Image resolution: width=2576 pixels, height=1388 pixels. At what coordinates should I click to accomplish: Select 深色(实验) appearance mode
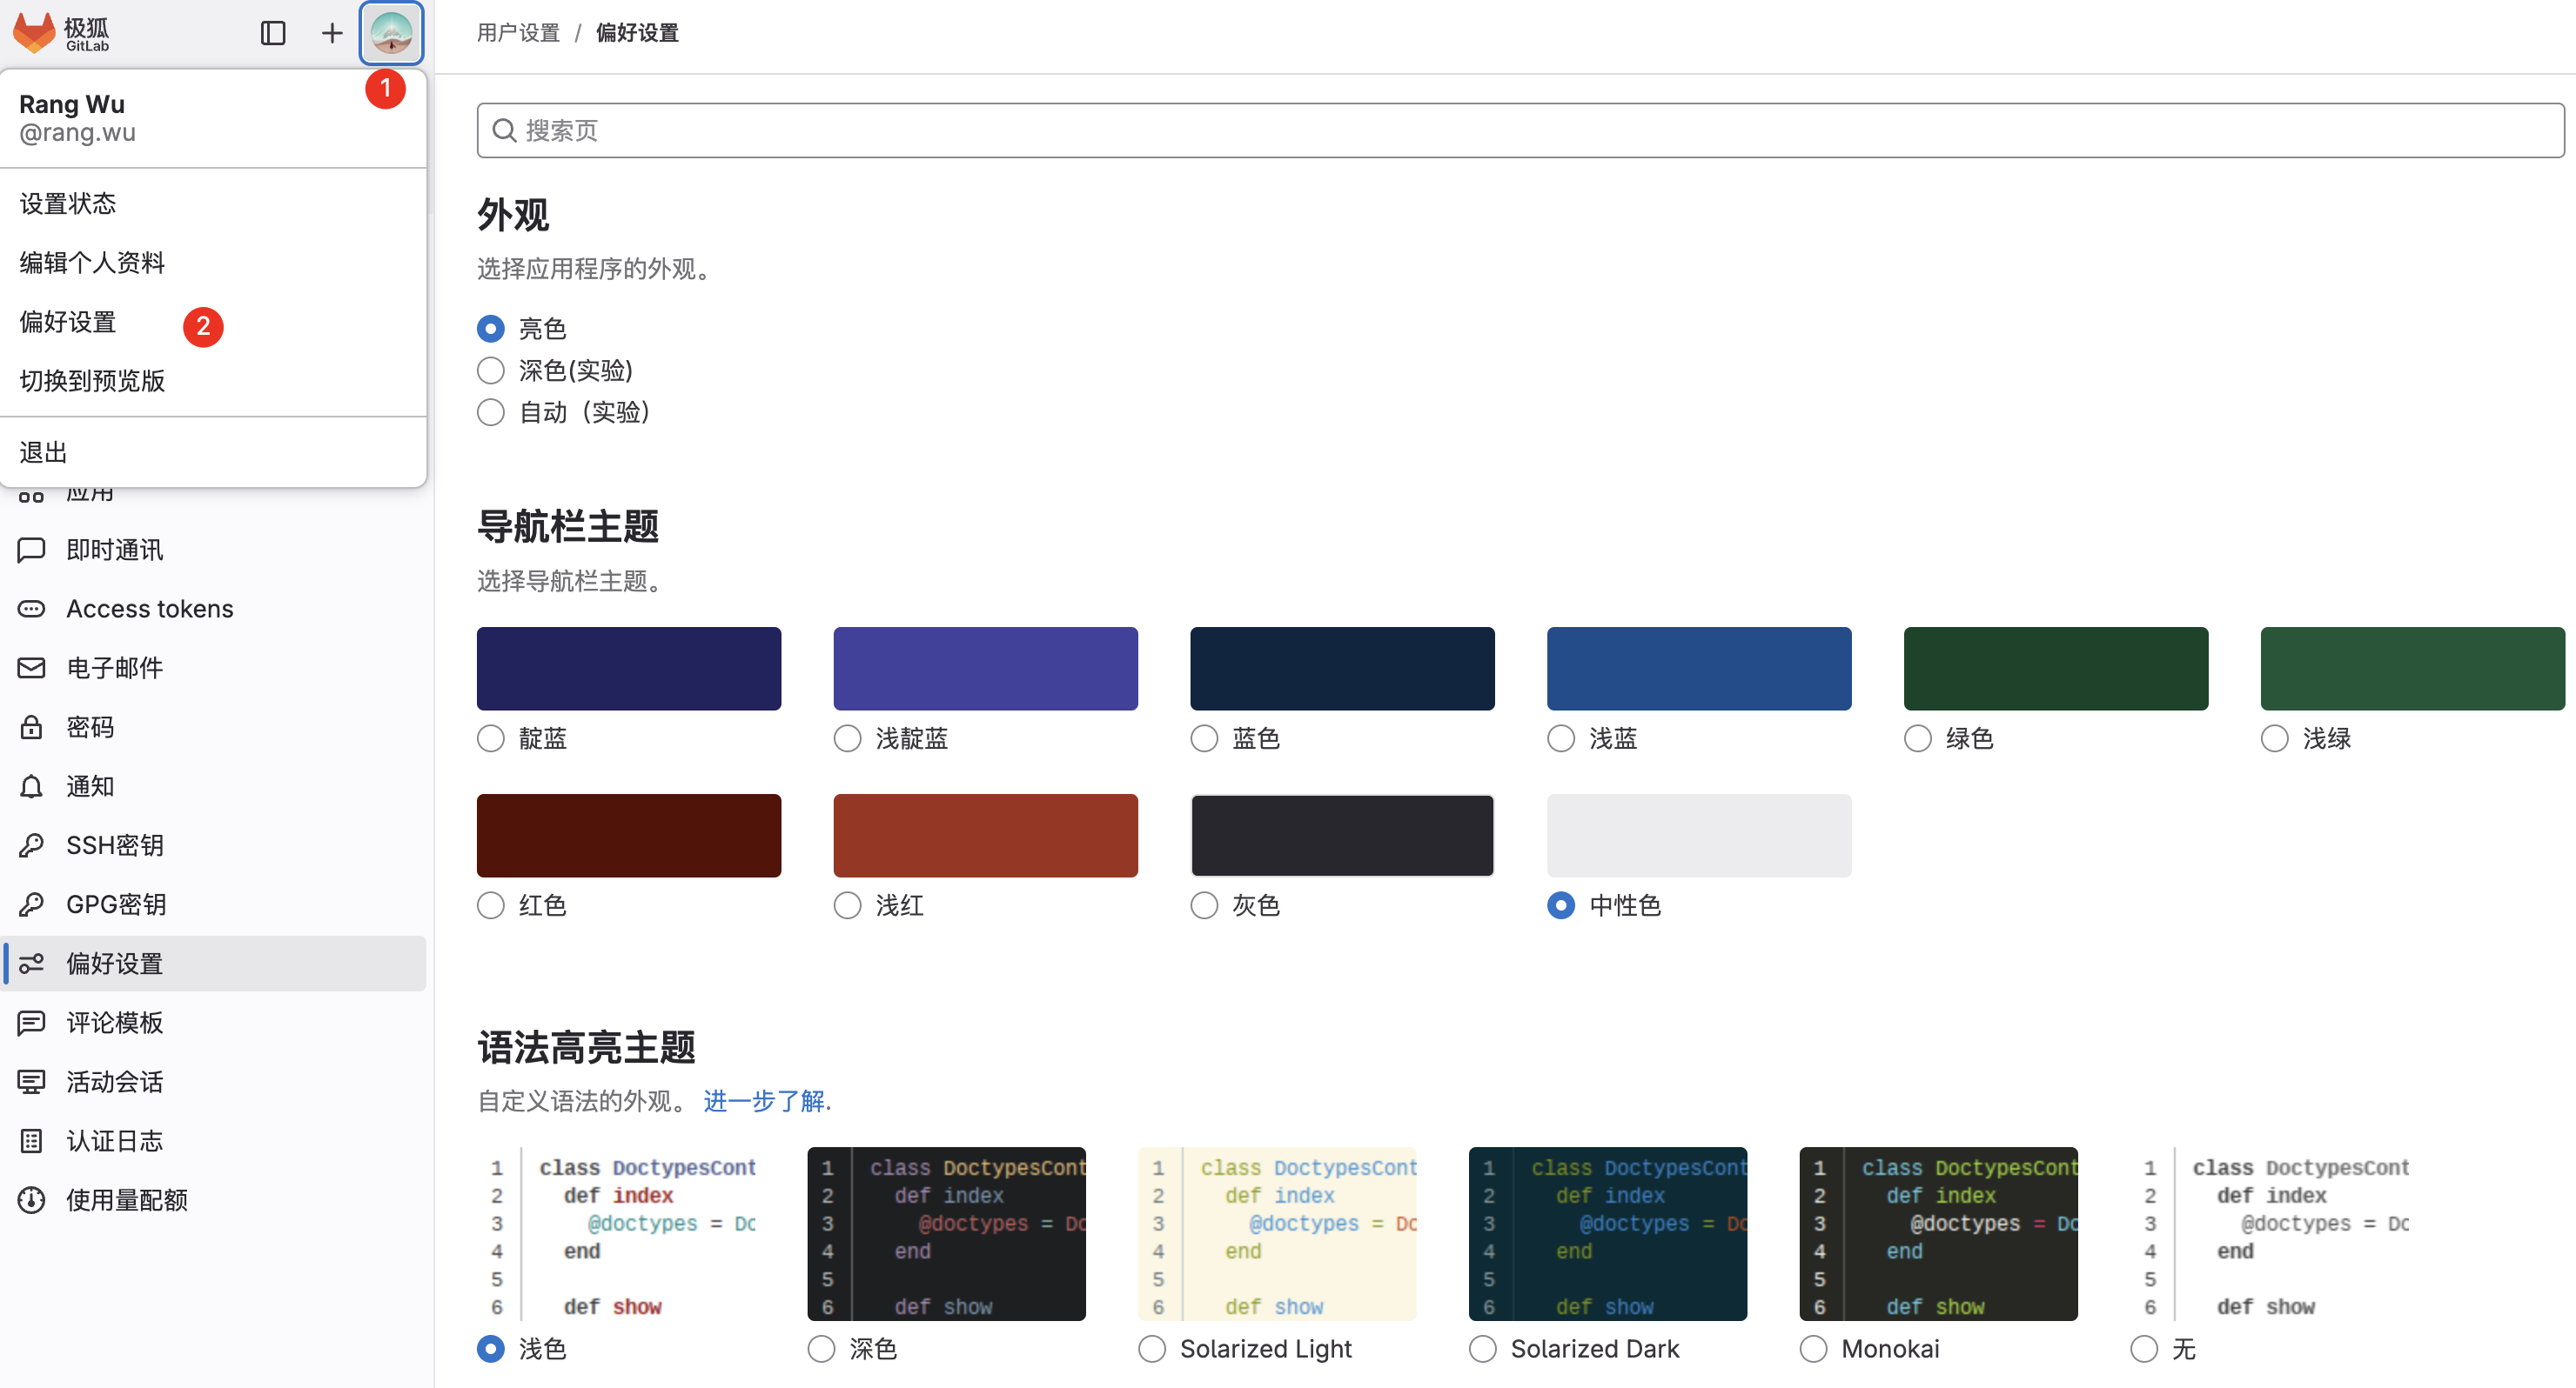coord(491,370)
